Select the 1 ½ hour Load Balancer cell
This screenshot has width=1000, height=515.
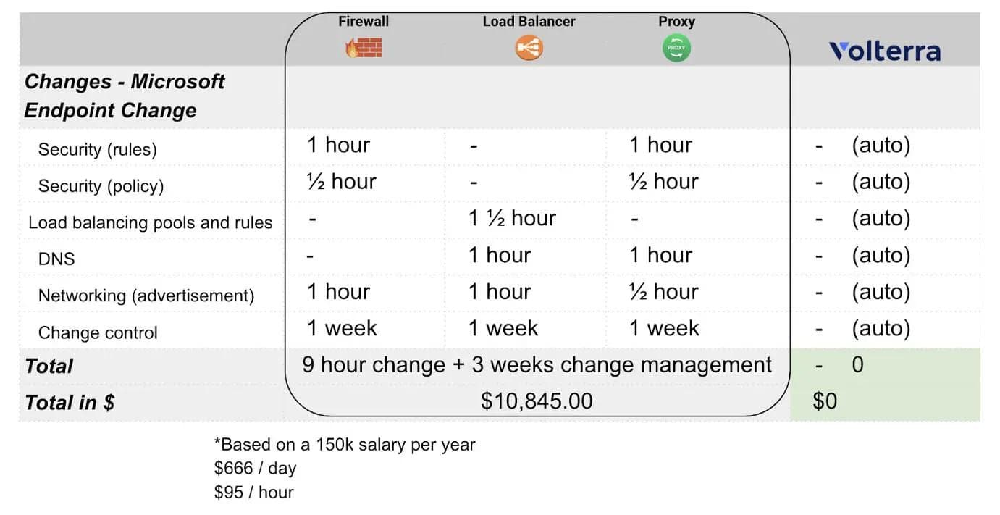pyautogui.click(x=512, y=218)
